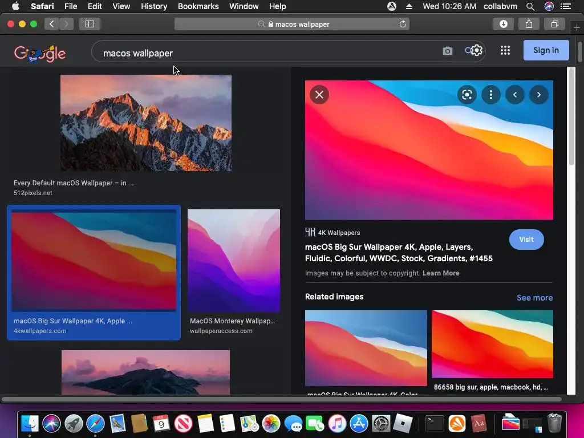Click the camera search-by-image icon
The width and height of the screenshot is (584, 438).
(447, 51)
